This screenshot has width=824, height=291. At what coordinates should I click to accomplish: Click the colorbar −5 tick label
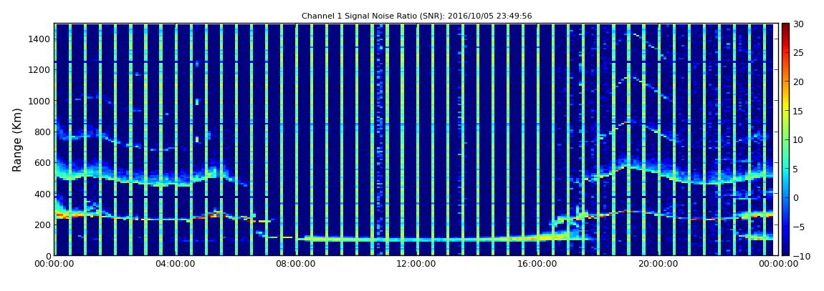coord(799,227)
